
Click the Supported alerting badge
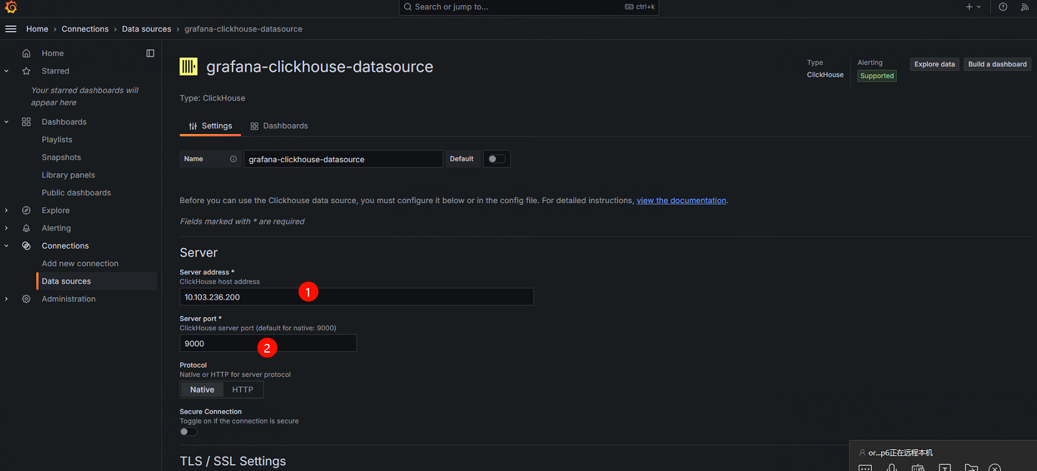pos(877,76)
